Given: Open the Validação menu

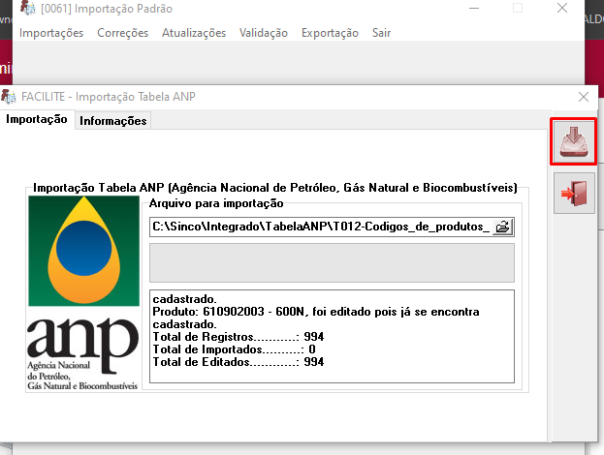Looking at the screenshot, I should tap(264, 33).
